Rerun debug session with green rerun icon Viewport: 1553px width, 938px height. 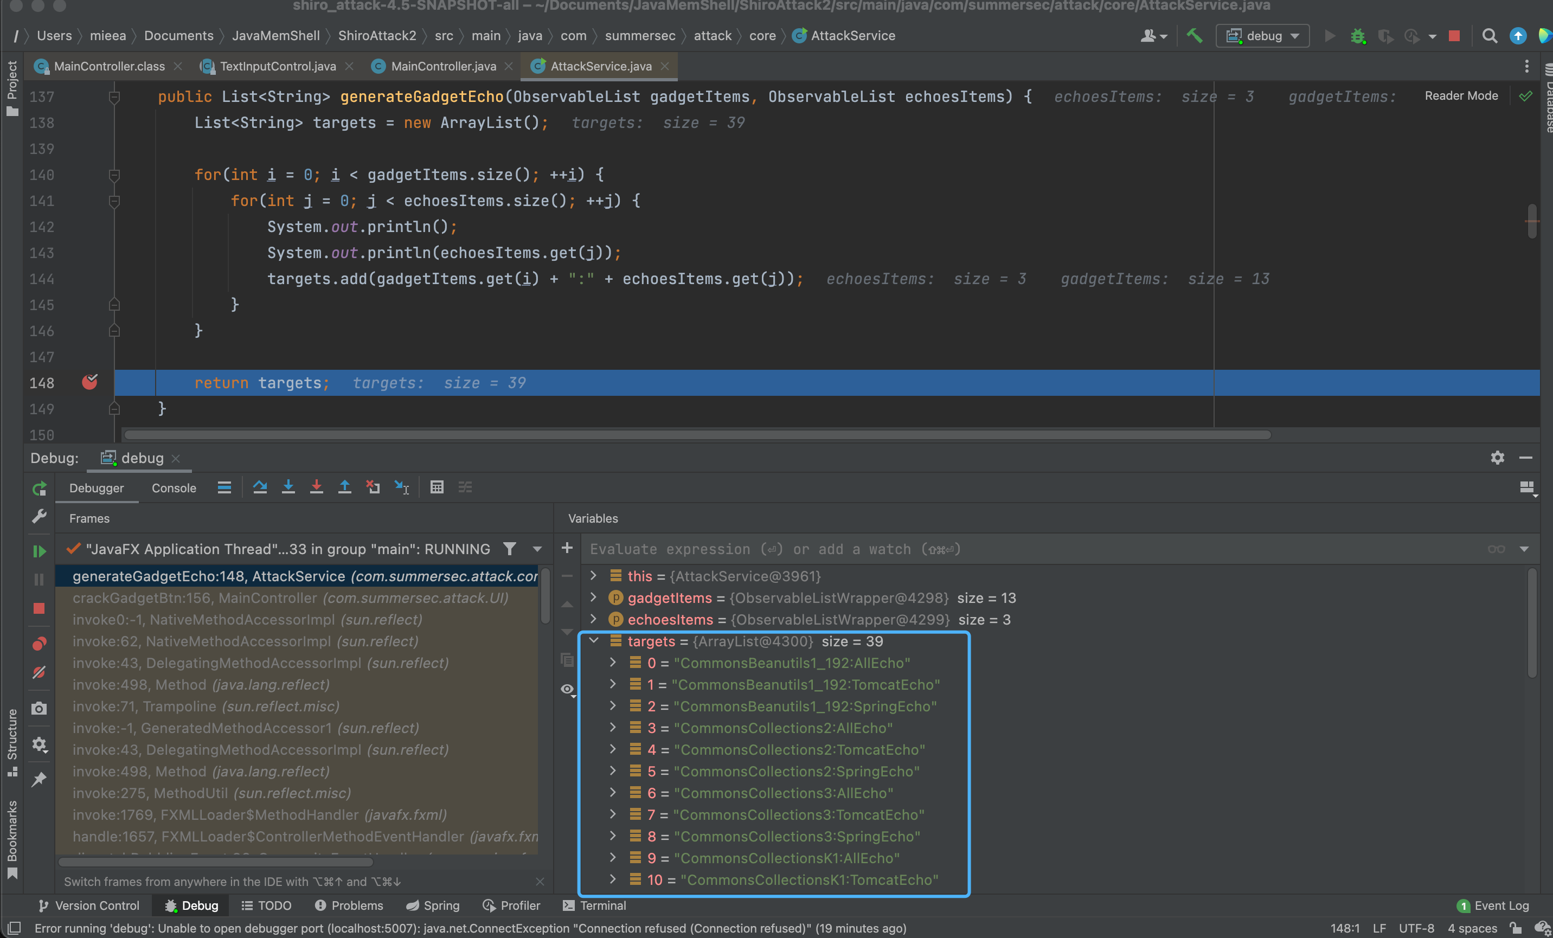click(x=39, y=488)
